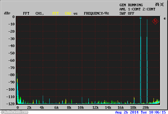Click the 10k frequency axis label

(x=81, y=108)
